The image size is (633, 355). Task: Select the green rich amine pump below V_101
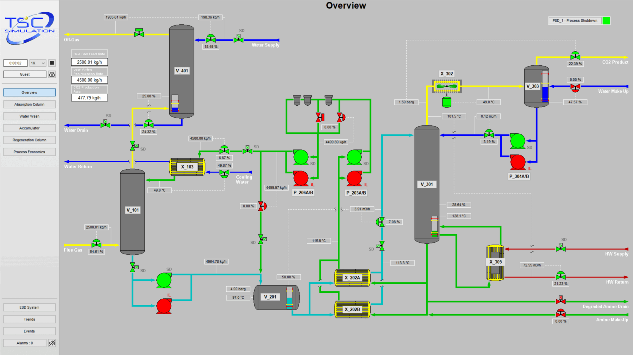[164, 280]
